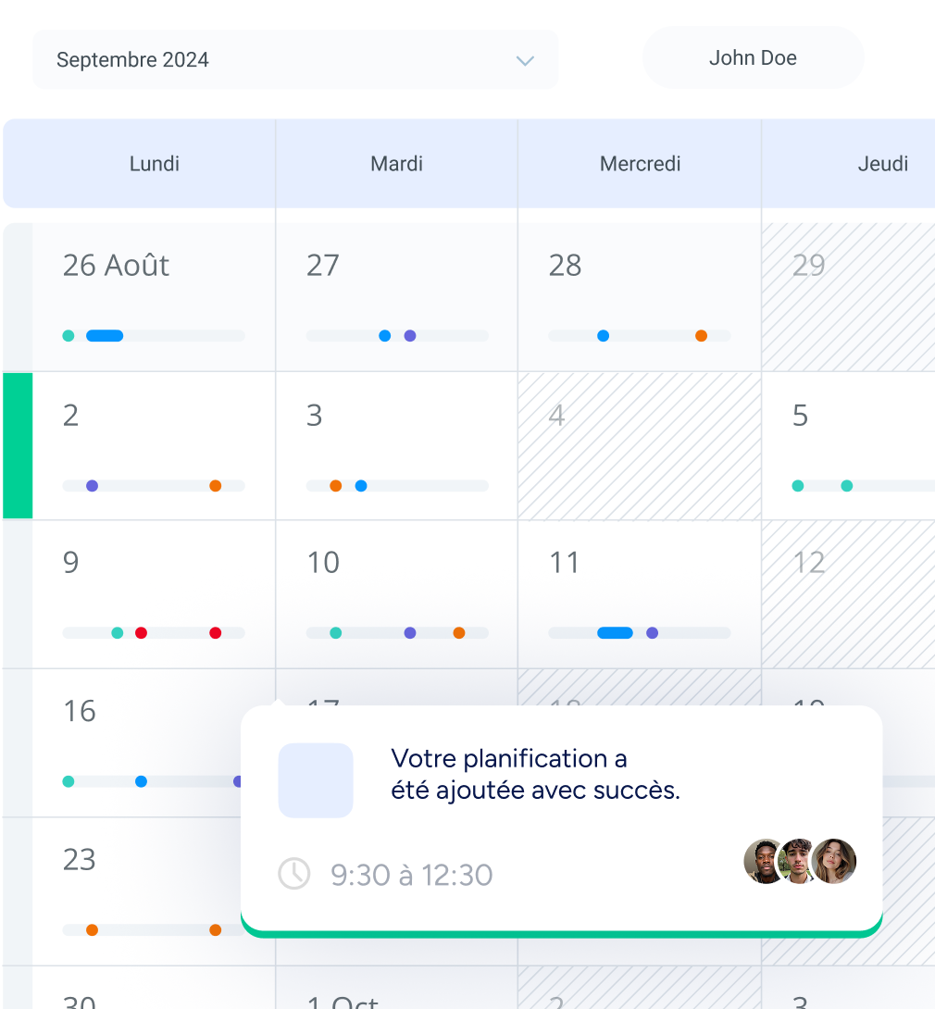Click the clock icon in the notification

click(x=294, y=874)
